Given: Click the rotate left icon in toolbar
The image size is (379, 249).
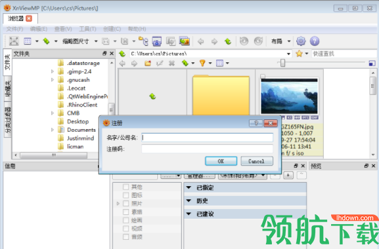Looking at the screenshot, I should click(x=244, y=41).
